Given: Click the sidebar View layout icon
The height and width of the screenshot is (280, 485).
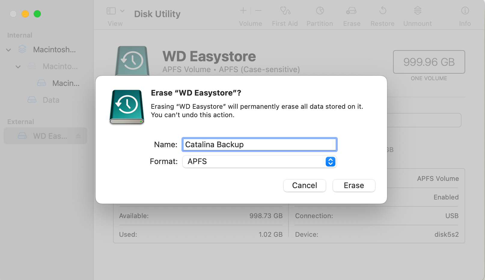Looking at the screenshot, I should tap(110, 11).
